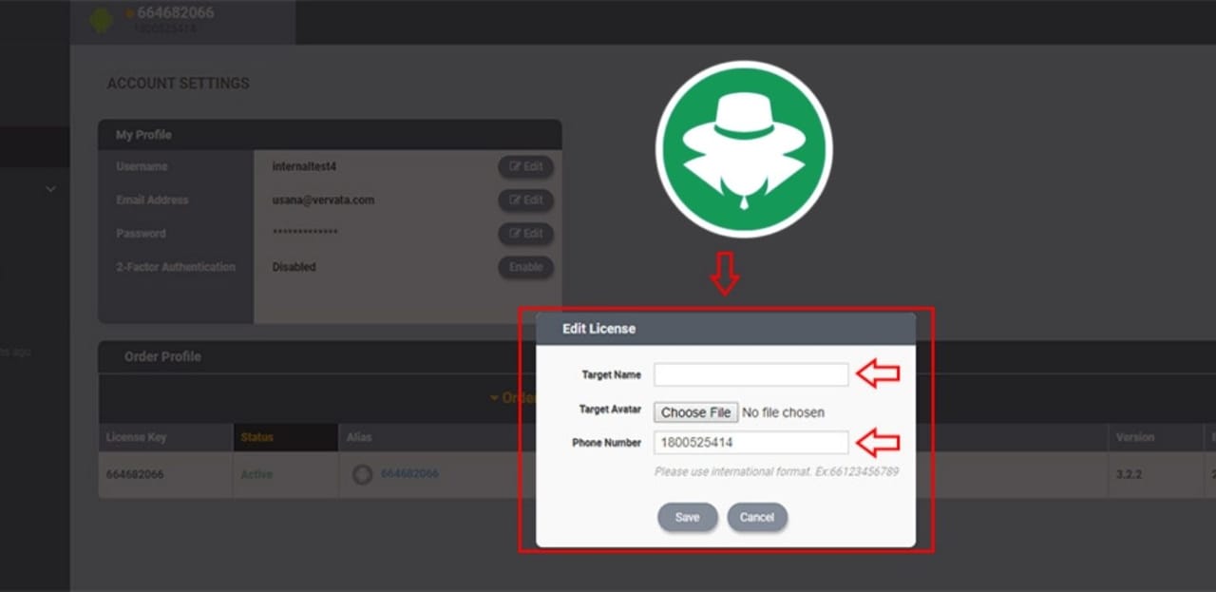Collapse the sidebar section chevron
Screen dimensions: 1216x592
point(50,188)
